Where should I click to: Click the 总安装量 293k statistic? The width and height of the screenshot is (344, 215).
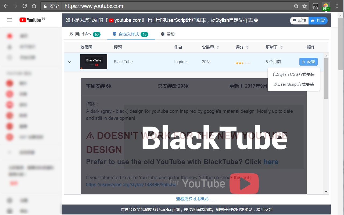tap(173, 86)
